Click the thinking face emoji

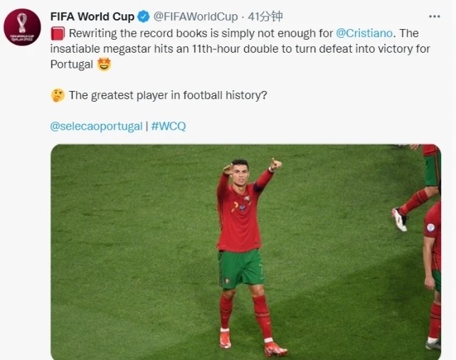(58, 95)
